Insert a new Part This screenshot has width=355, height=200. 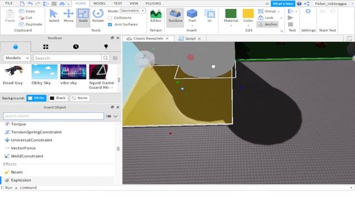coord(192,16)
